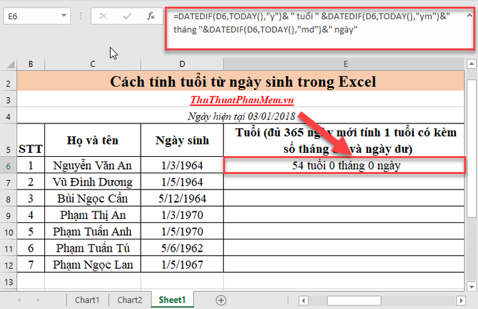This screenshot has height=309, width=478.
Task: Open the Name Box dropdown arrow
Action: pyautogui.click(x=64, y=16)
